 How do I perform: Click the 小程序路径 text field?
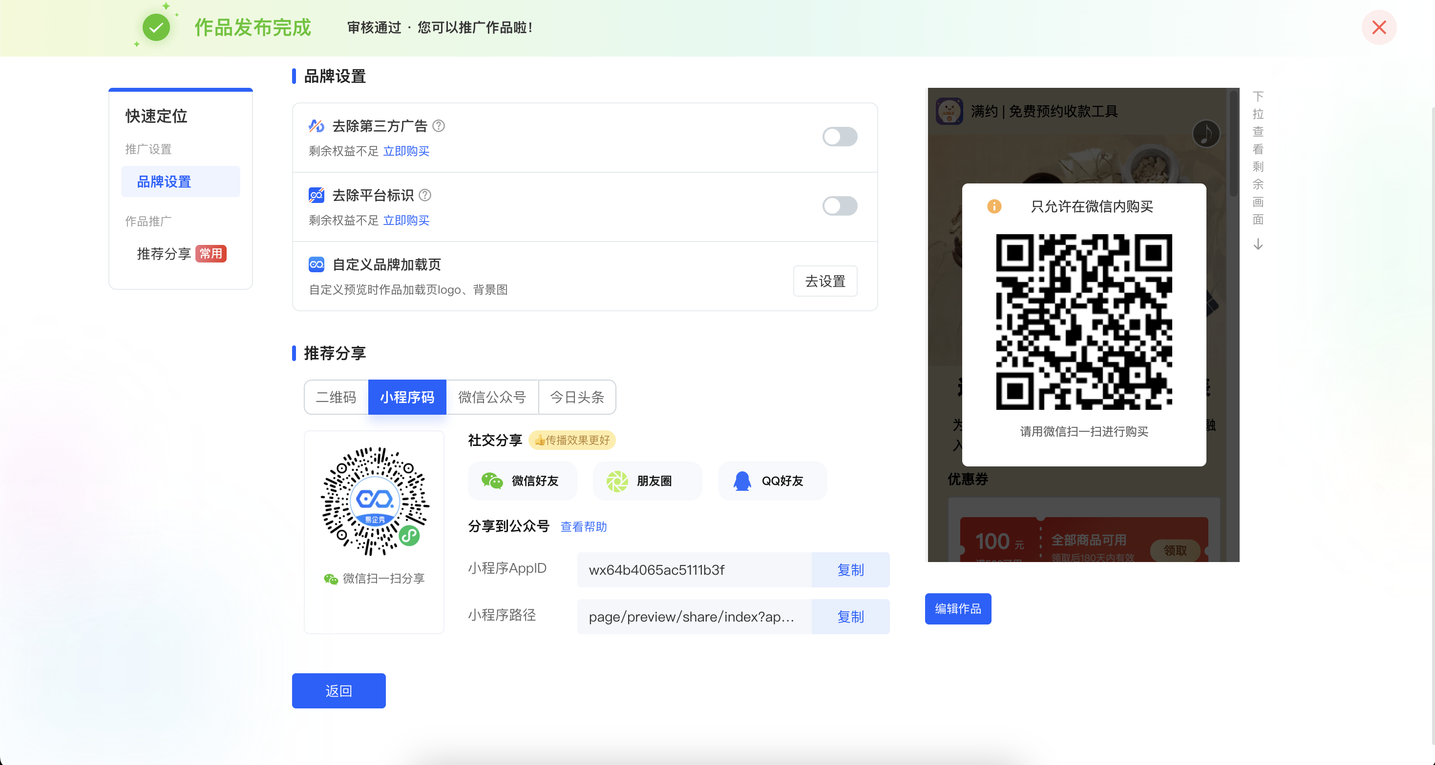pyautogui.click(x=694, y=617)
